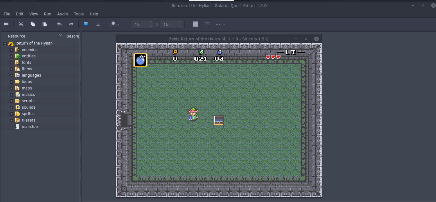
Task: Click the items folder icon
Action: click(17, 69)
